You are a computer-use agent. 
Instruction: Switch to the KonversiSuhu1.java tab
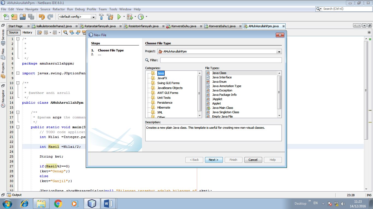222,26
